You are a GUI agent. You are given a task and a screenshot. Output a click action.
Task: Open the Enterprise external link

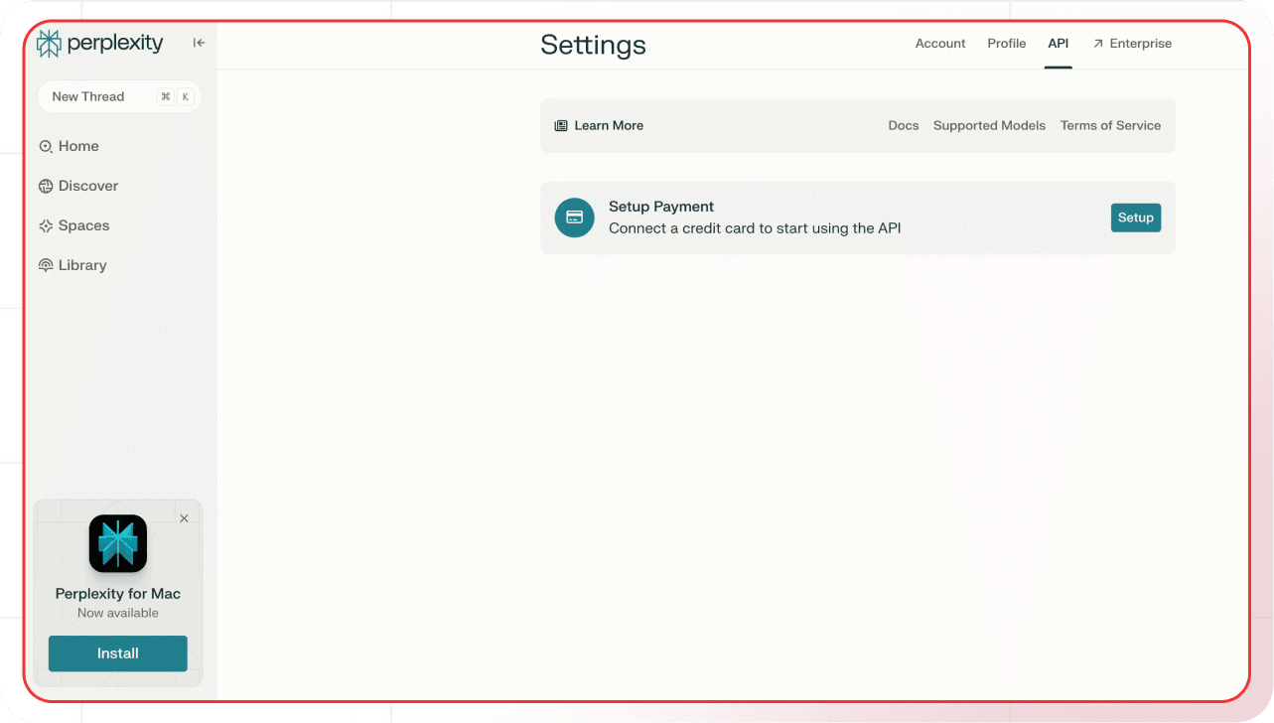click(x=1132, y=44)
